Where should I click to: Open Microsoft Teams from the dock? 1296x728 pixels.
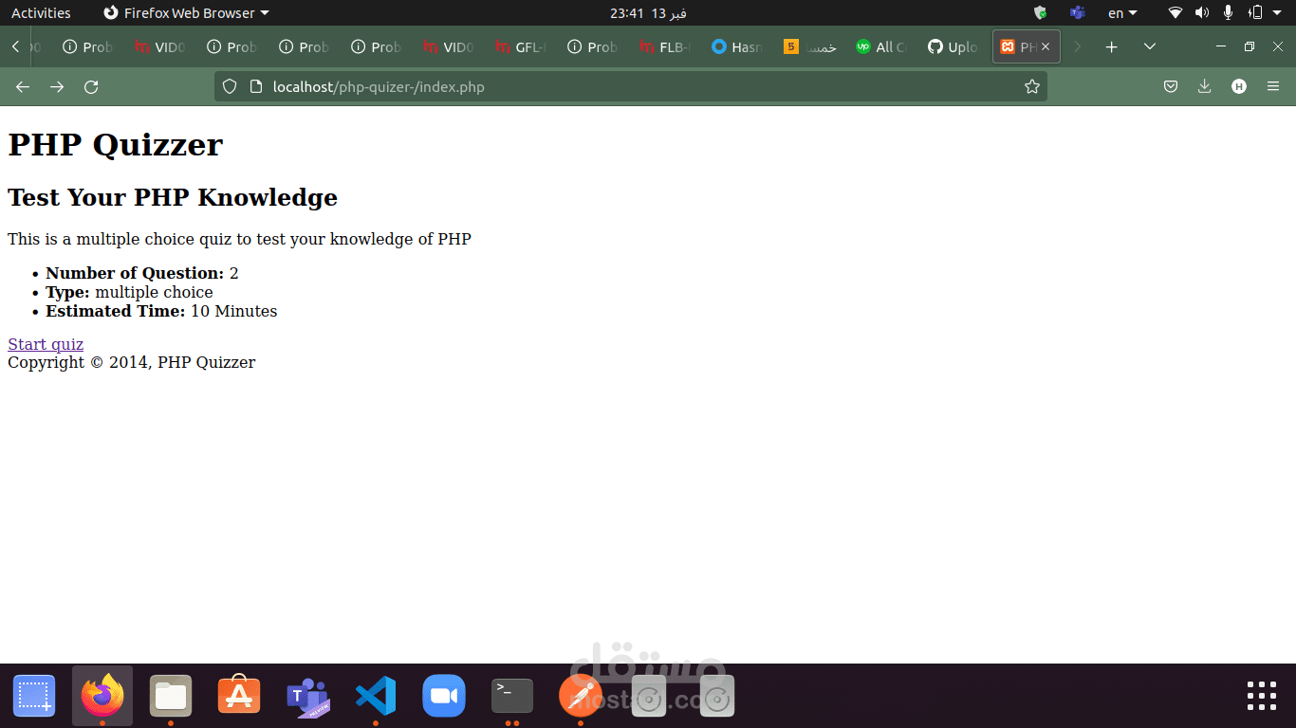pos(307,696)
